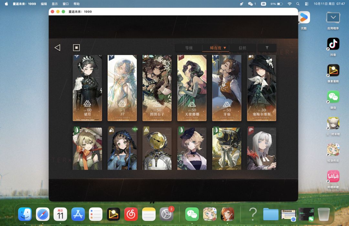Select the 37 character card

tap(122, 88)
